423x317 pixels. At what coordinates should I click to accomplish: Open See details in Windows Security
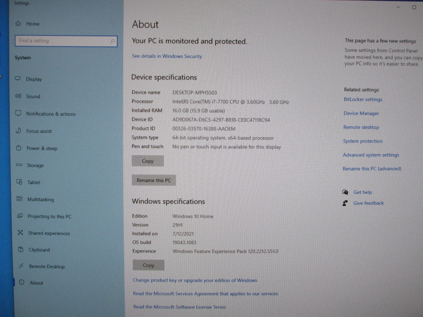pos(167,56)
